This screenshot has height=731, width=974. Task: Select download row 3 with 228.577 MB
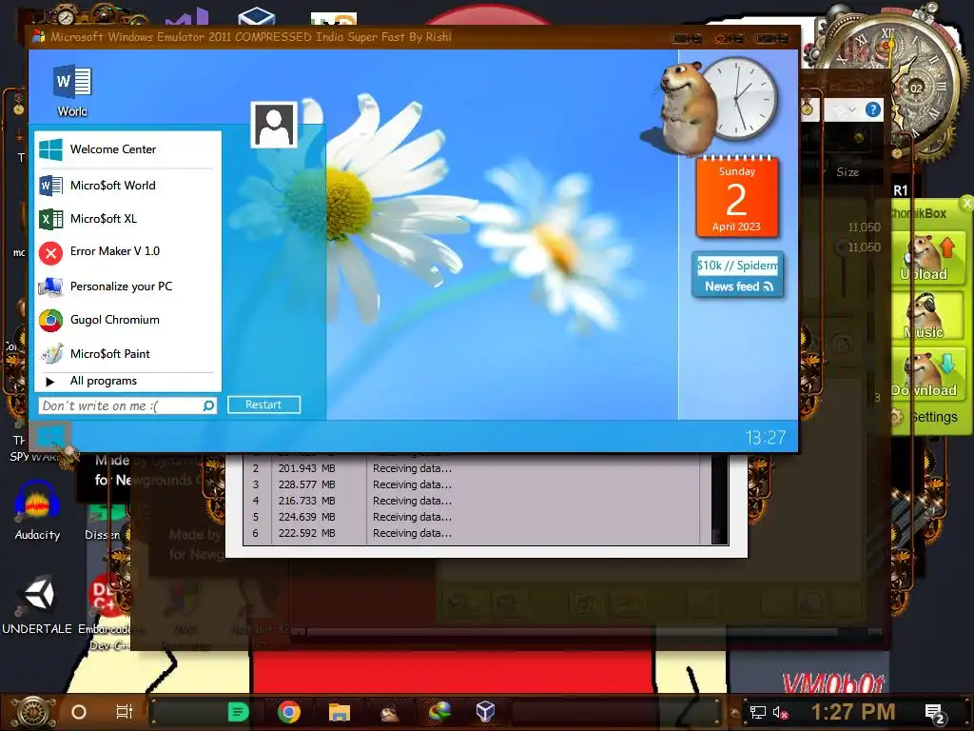click(x=472, y=484)
